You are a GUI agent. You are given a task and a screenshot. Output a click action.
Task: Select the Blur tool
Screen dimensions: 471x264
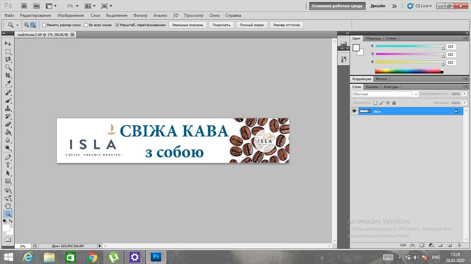tap(8, 140)
